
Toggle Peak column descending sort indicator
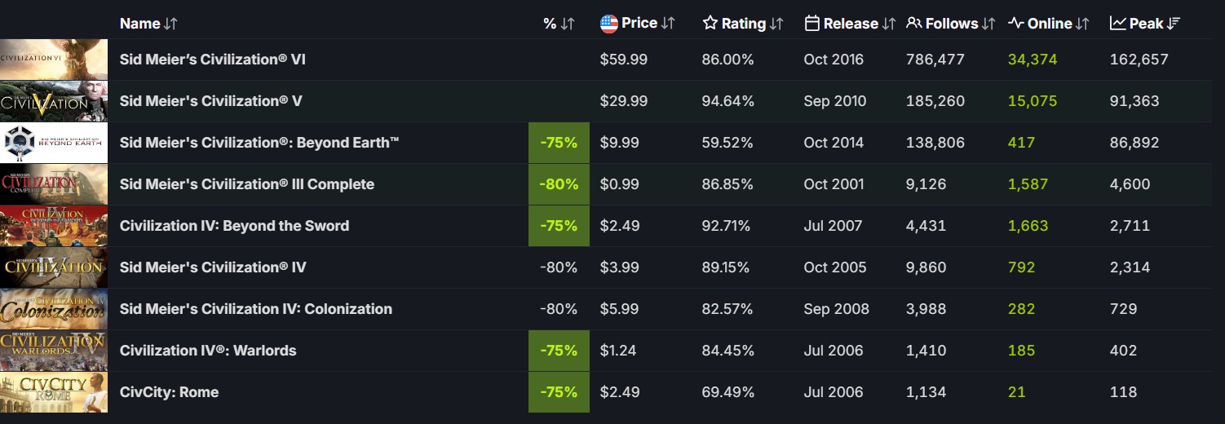(1173, 24)
